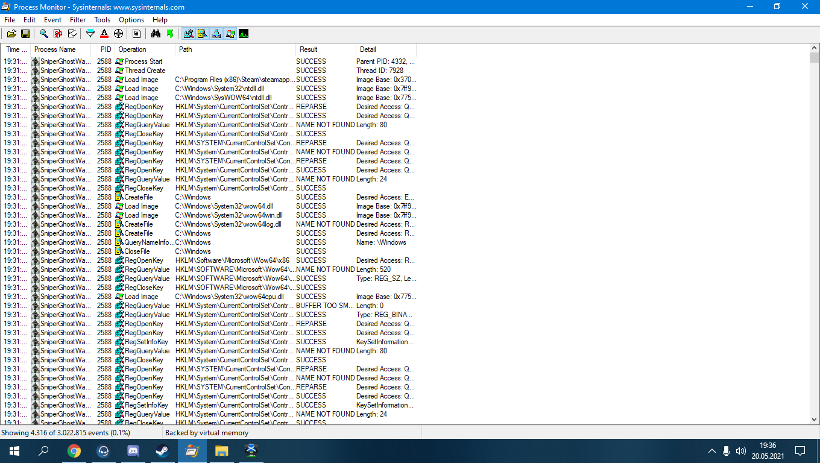Viewport: 820px width, 463px height.
Task: Sort by the Time column header
Action: click(x=16, y=49)
